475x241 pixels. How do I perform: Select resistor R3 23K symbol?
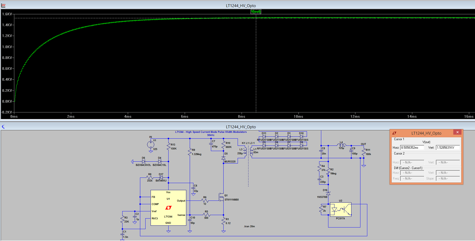123,220
